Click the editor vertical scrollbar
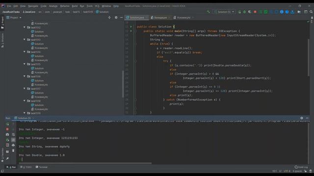Screen dimensions: 314x176 point(309,57)
